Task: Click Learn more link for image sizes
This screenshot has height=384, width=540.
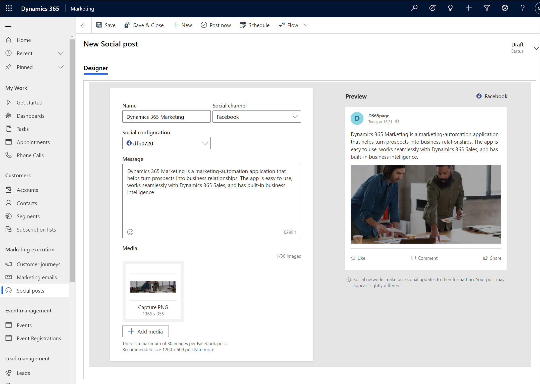Action: (203, 349)
